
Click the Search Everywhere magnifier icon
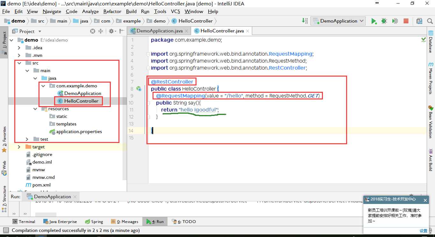(x=430, y=21)
